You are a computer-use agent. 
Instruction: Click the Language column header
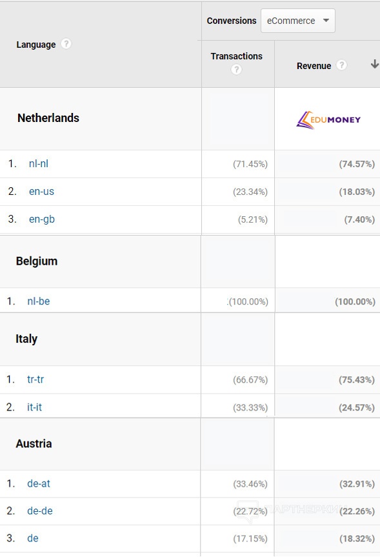click(36, 45)
